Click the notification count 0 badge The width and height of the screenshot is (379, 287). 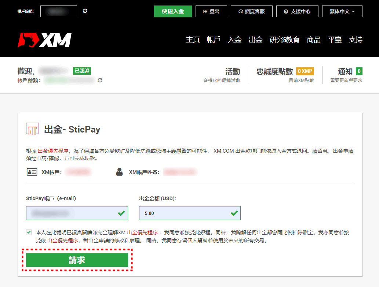pyautogui.click(x=359, y=71)
